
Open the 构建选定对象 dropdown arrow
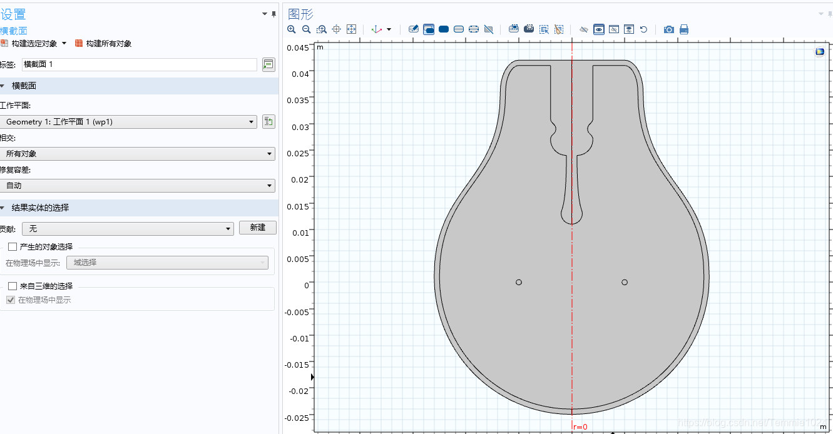click(x=64, y=44)
